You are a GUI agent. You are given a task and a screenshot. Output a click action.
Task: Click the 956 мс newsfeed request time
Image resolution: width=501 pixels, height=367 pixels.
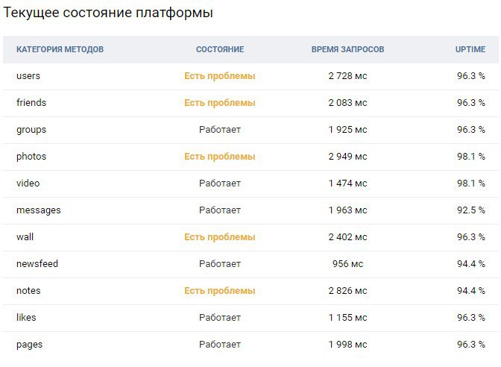pyautogui.click(x=347, y=264)
